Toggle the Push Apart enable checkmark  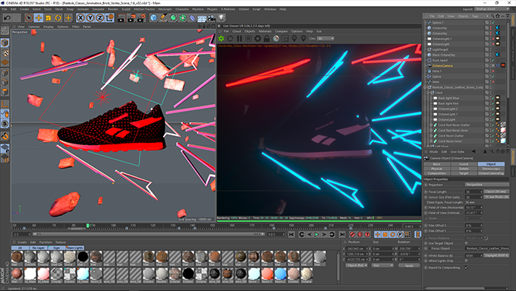(x=493, y=60)
